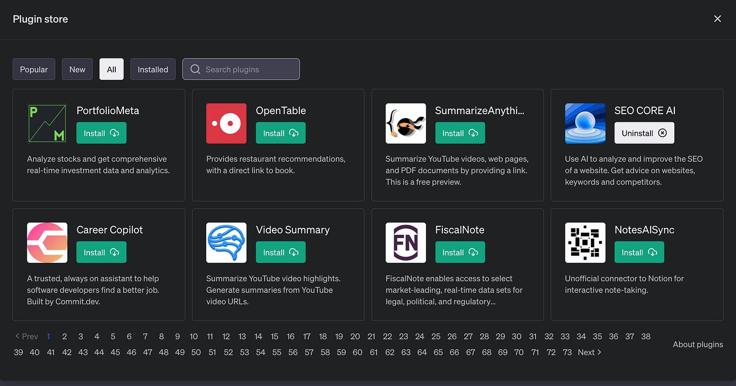Install the SummarizeAnything plugin

tap(460, 133)
